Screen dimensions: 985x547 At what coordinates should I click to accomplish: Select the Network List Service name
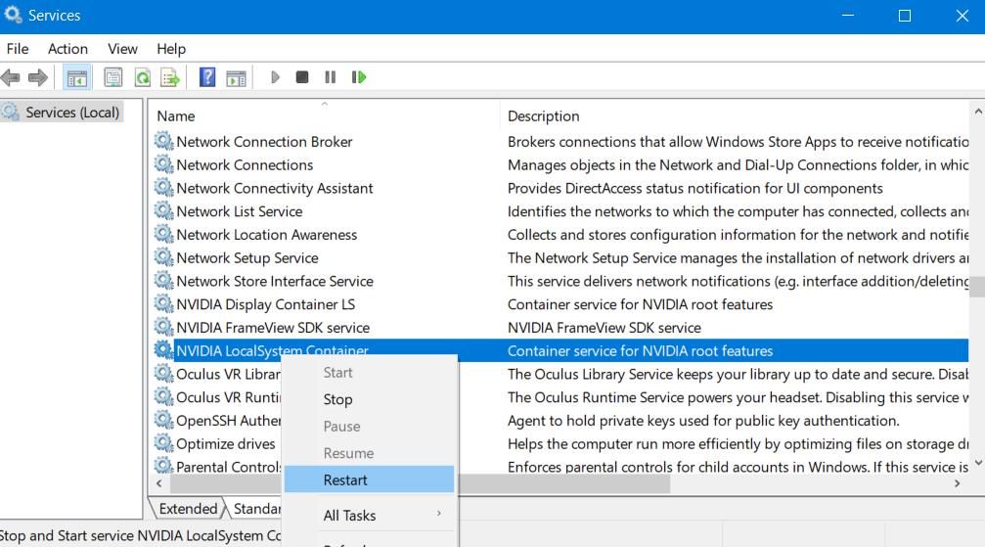[240, 211]
